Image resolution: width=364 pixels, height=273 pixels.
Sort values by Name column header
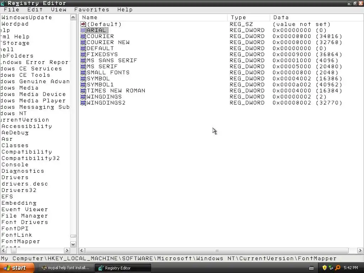tap(153, 17)
